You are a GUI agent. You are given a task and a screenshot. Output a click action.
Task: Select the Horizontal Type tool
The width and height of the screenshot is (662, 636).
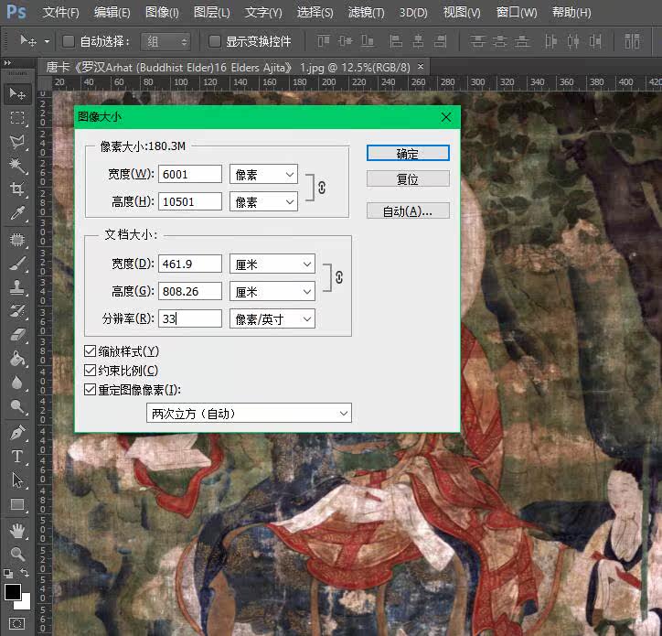pos(16,457)
